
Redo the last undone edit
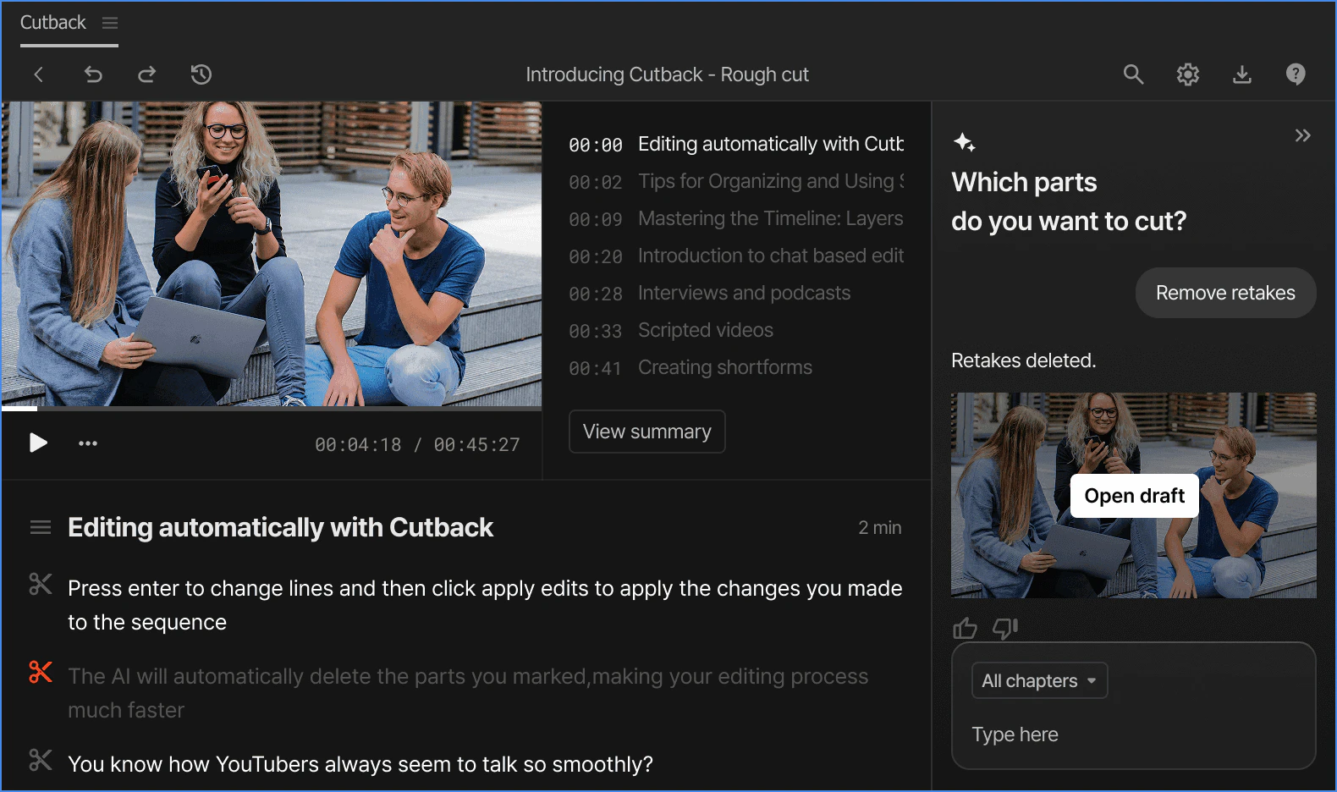147,74
